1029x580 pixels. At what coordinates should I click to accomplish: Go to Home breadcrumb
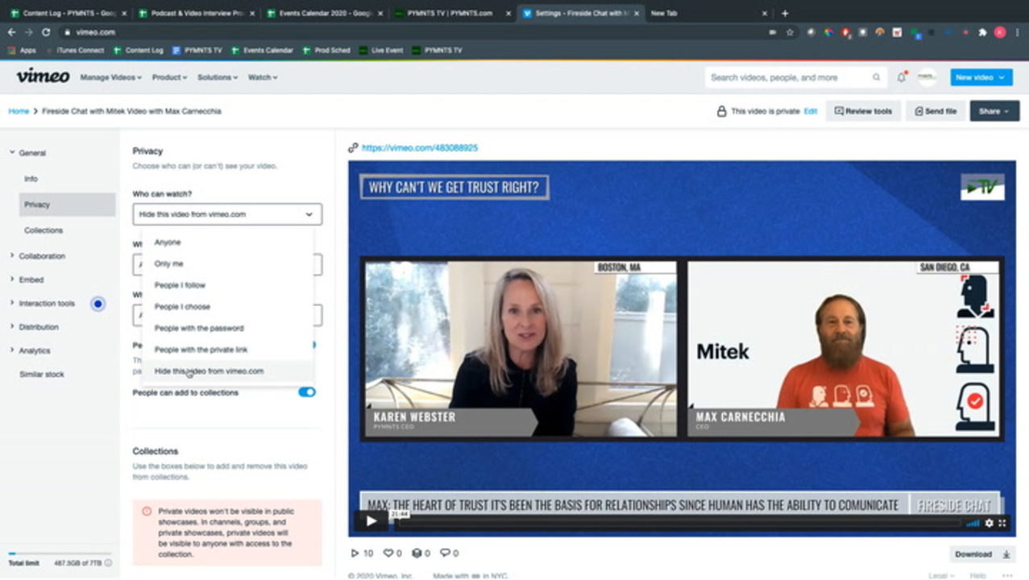pos(19,111)
